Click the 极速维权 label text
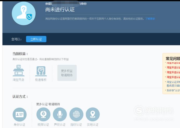Screen dimensions: 180x128 point(41,80)
